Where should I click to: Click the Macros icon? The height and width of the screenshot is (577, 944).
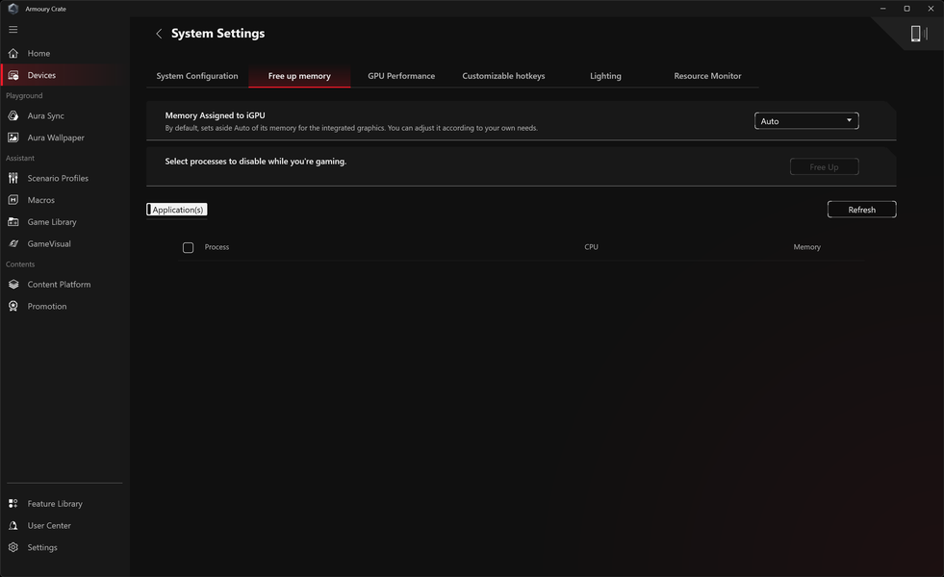(13, 200)
